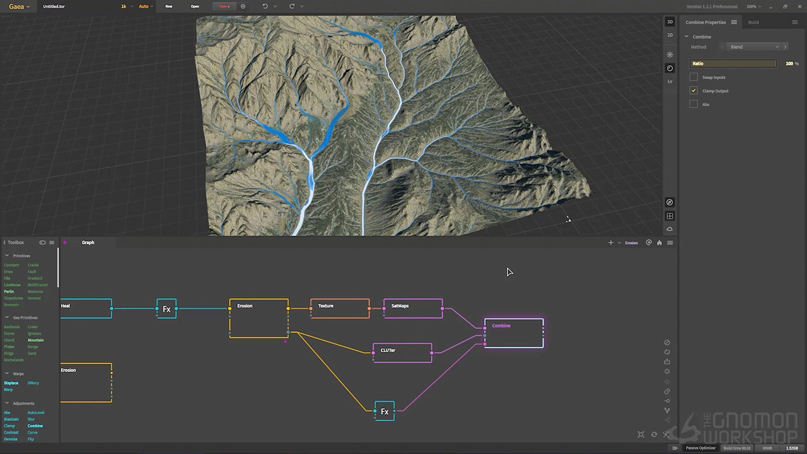
Task: Click the Lv levels button in viewport sidebar
Action: [670, 81]
